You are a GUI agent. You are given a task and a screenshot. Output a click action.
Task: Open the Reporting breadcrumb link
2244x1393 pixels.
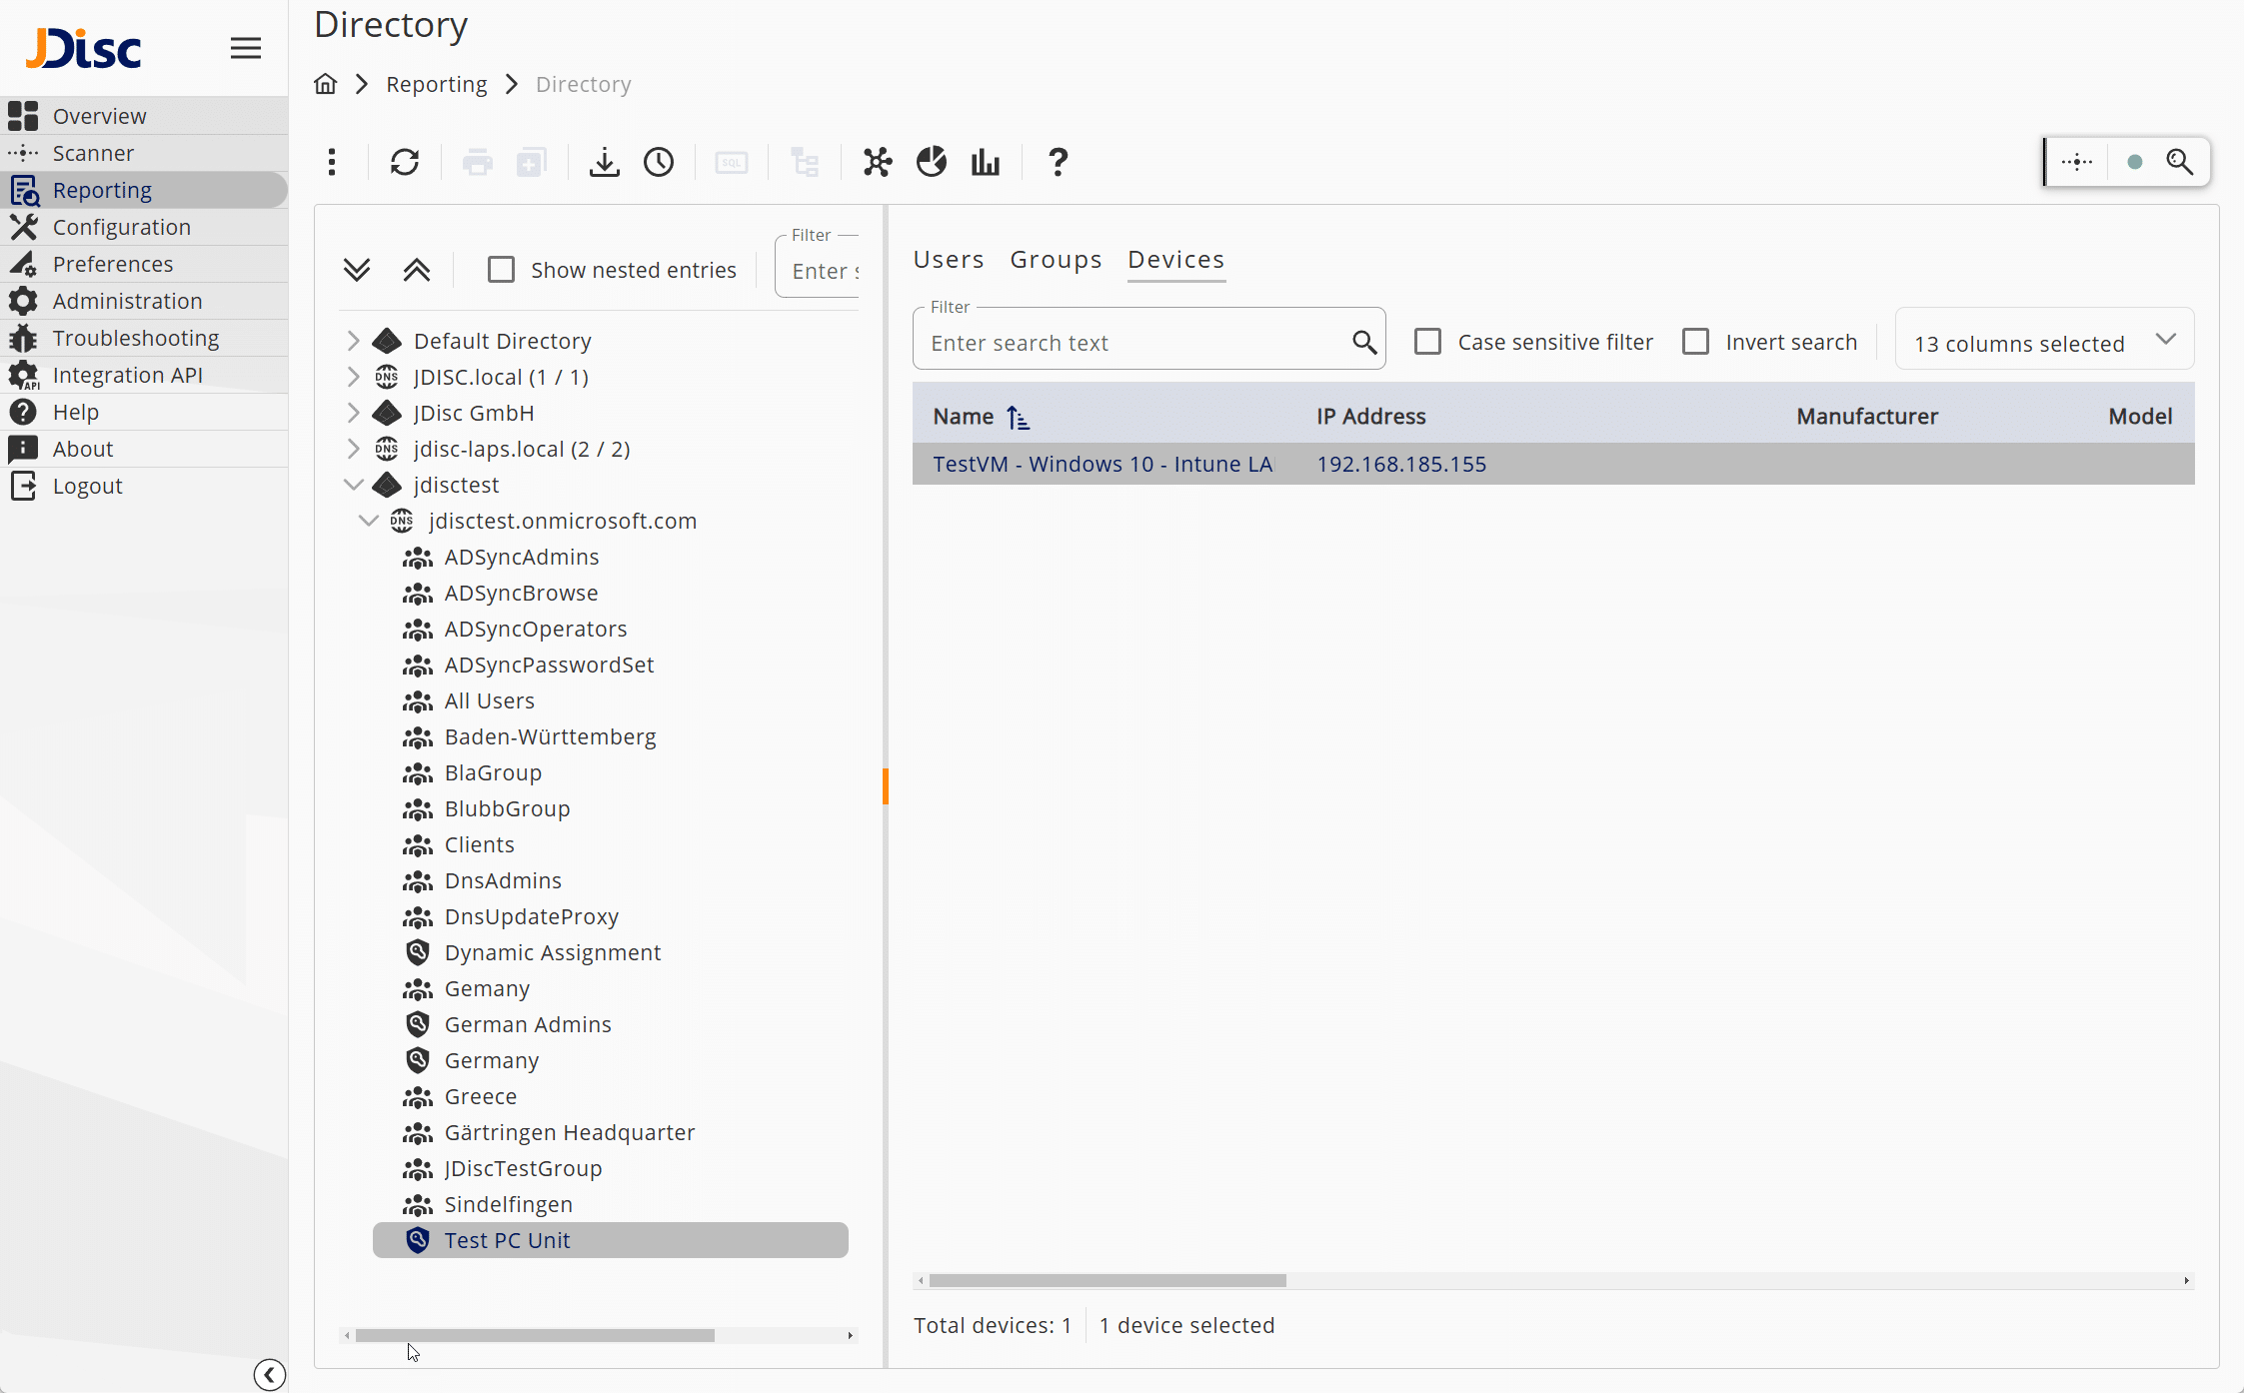point(437,84)
